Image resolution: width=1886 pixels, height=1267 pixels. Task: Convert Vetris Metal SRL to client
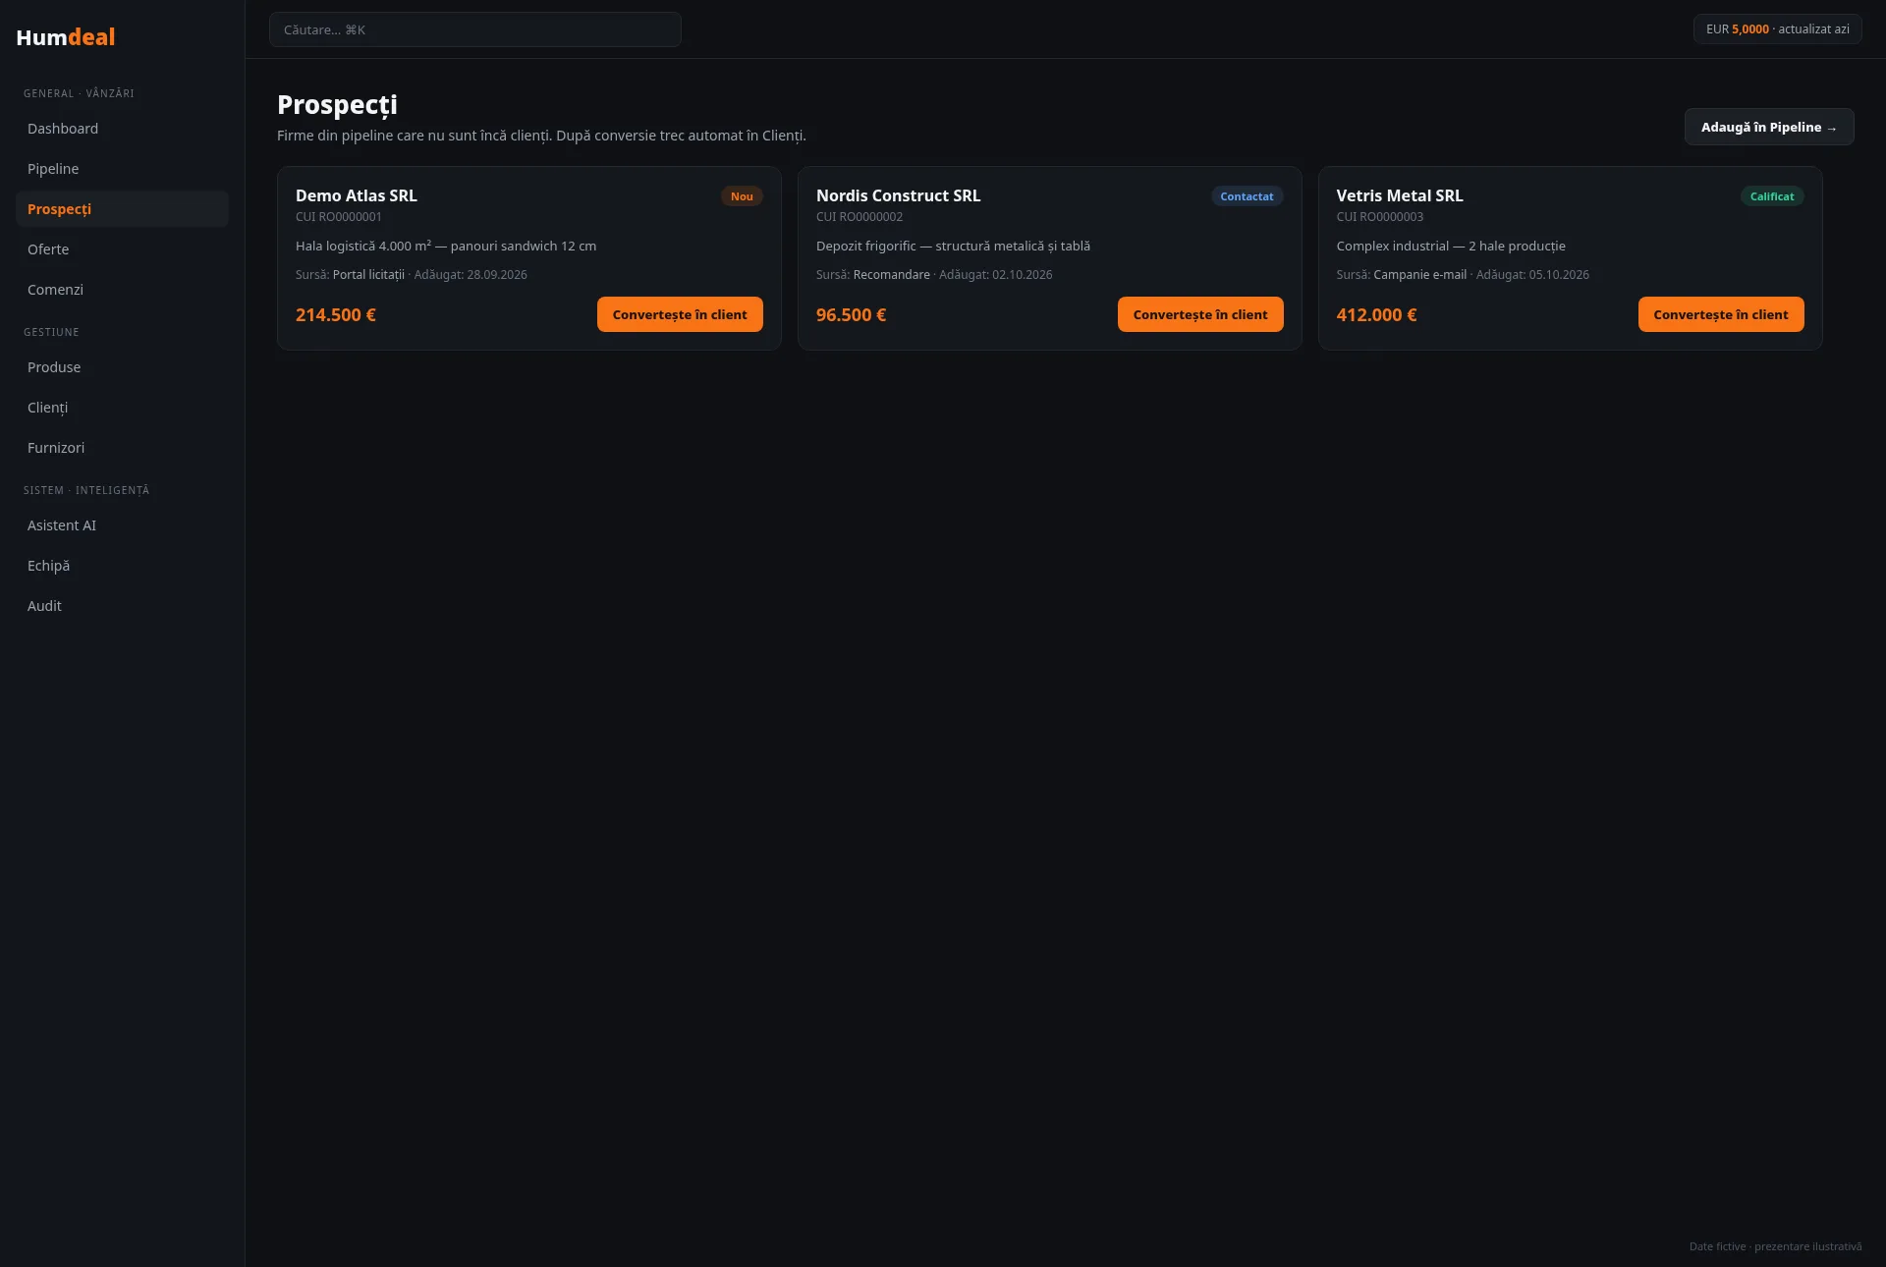coord(1721,314)
